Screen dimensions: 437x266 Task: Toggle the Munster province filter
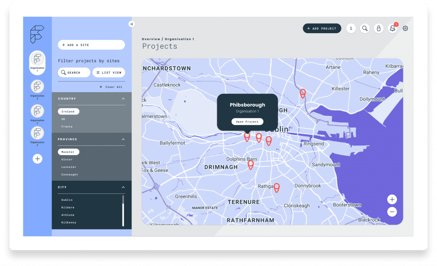coord(69,152)
